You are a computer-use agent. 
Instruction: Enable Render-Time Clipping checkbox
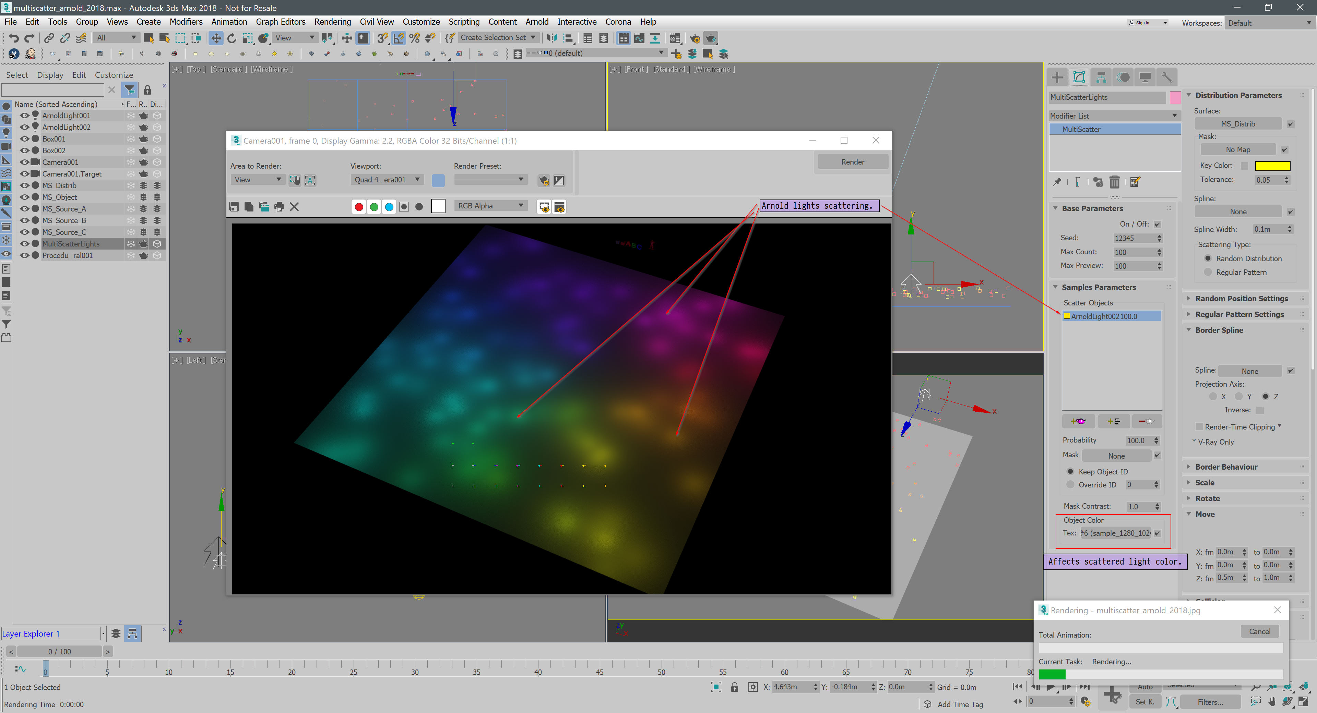(x=1199, y=427)
